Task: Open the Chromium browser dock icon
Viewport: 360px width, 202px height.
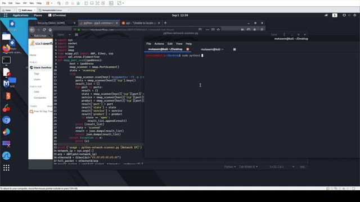Action: pyautogui.click(x=6, y=120)
